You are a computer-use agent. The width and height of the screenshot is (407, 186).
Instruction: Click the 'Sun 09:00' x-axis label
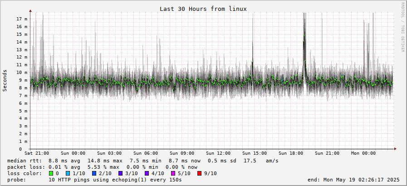coord(182,153)
